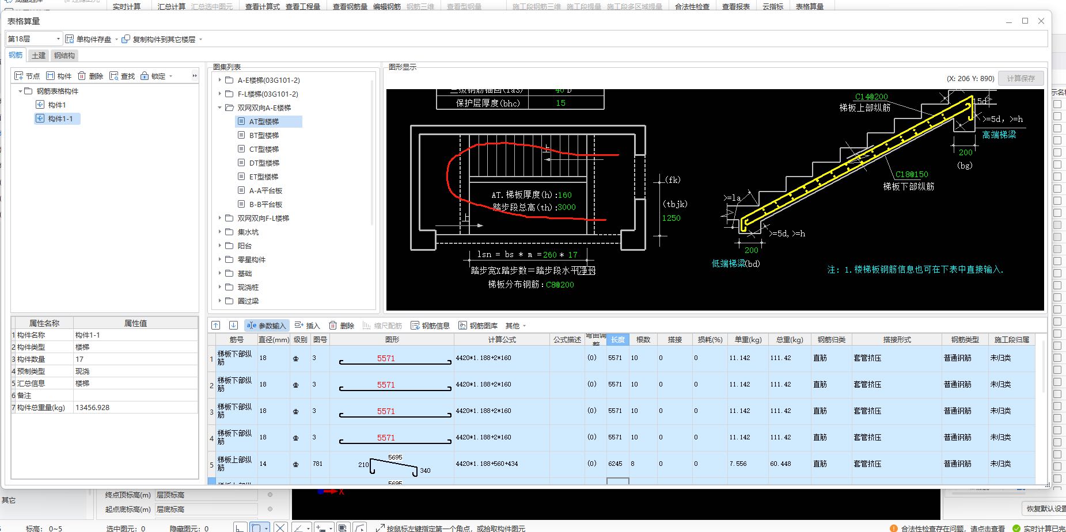Switch to 钢筋 tab
Screen dimensions: 1066x532
16,55
